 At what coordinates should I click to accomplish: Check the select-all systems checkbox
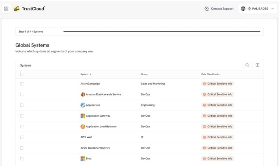point(22,74)
